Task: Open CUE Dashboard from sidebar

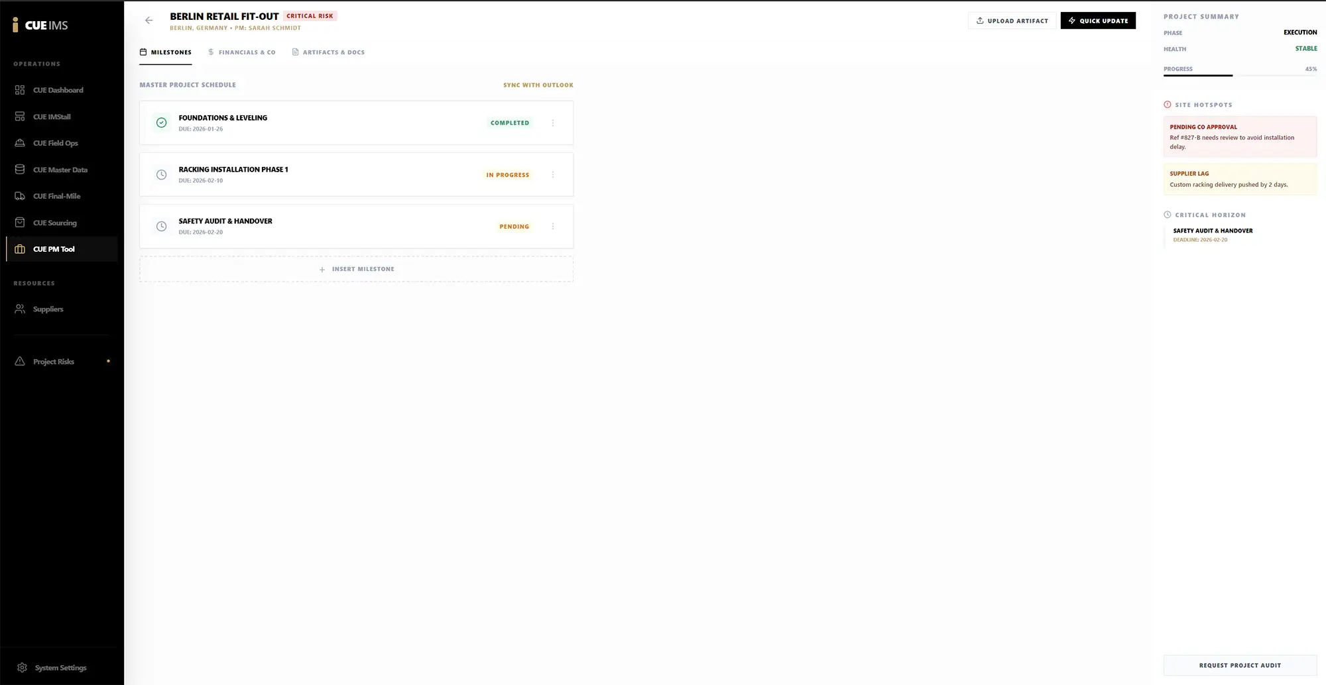Action: click(58, 90)
